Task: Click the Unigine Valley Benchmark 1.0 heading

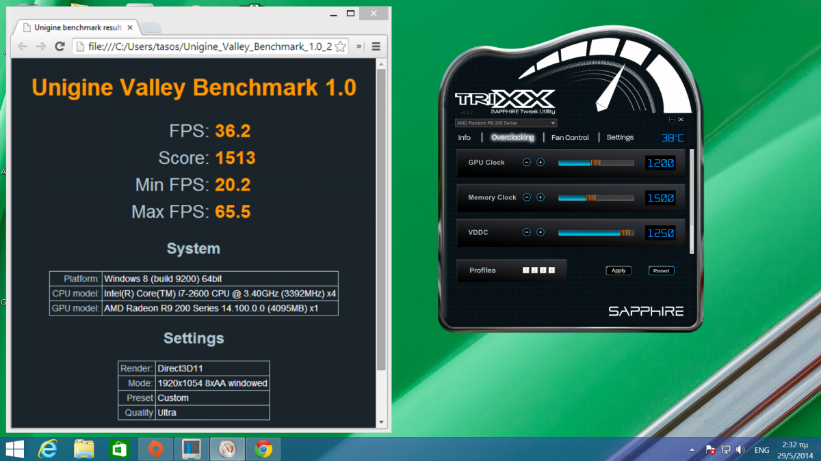Action: [x=194, y=87]
